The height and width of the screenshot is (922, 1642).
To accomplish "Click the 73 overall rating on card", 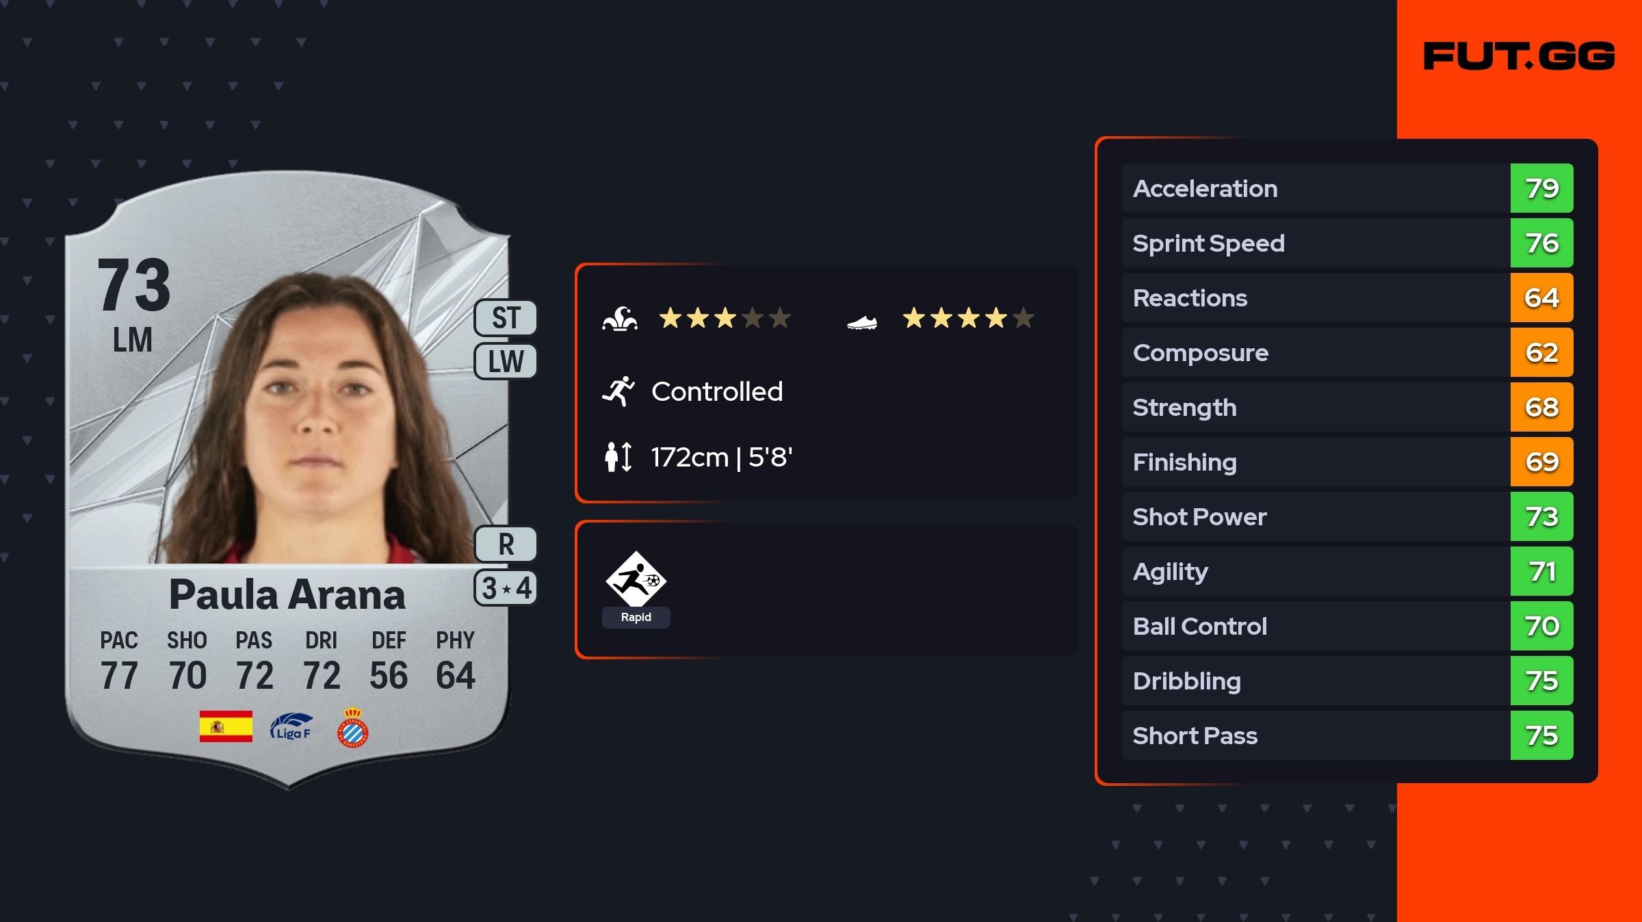I will (x=134, y=285).
